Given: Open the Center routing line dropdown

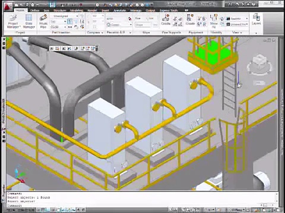Looking at the screenshot, I should tap(119, 25).
